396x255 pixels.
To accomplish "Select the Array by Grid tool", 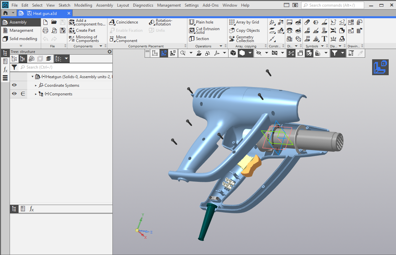I will (244, 22).
